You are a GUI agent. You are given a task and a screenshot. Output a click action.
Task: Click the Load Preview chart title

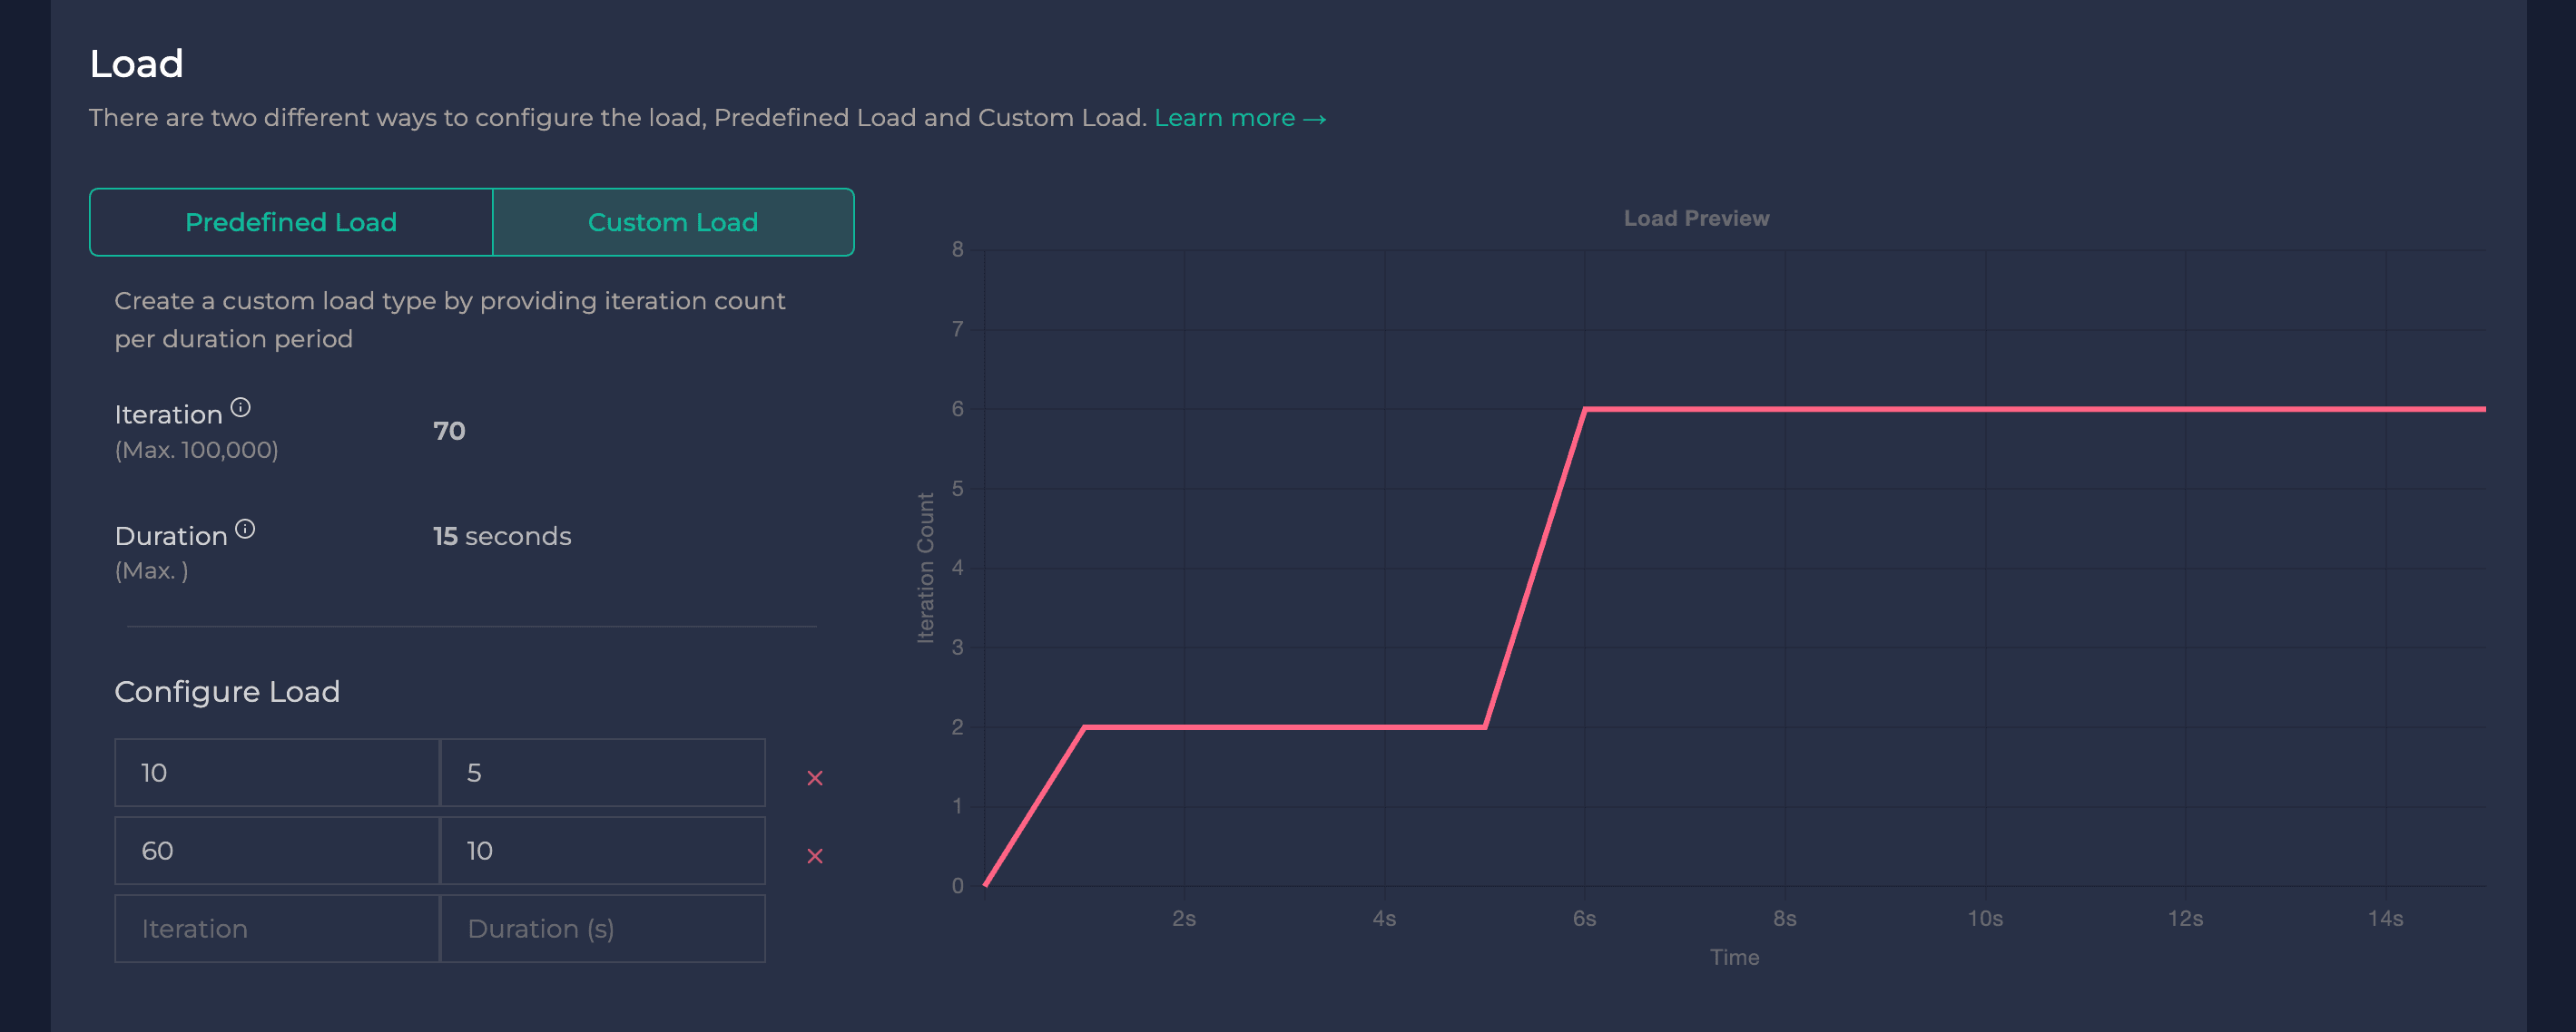1696,218
